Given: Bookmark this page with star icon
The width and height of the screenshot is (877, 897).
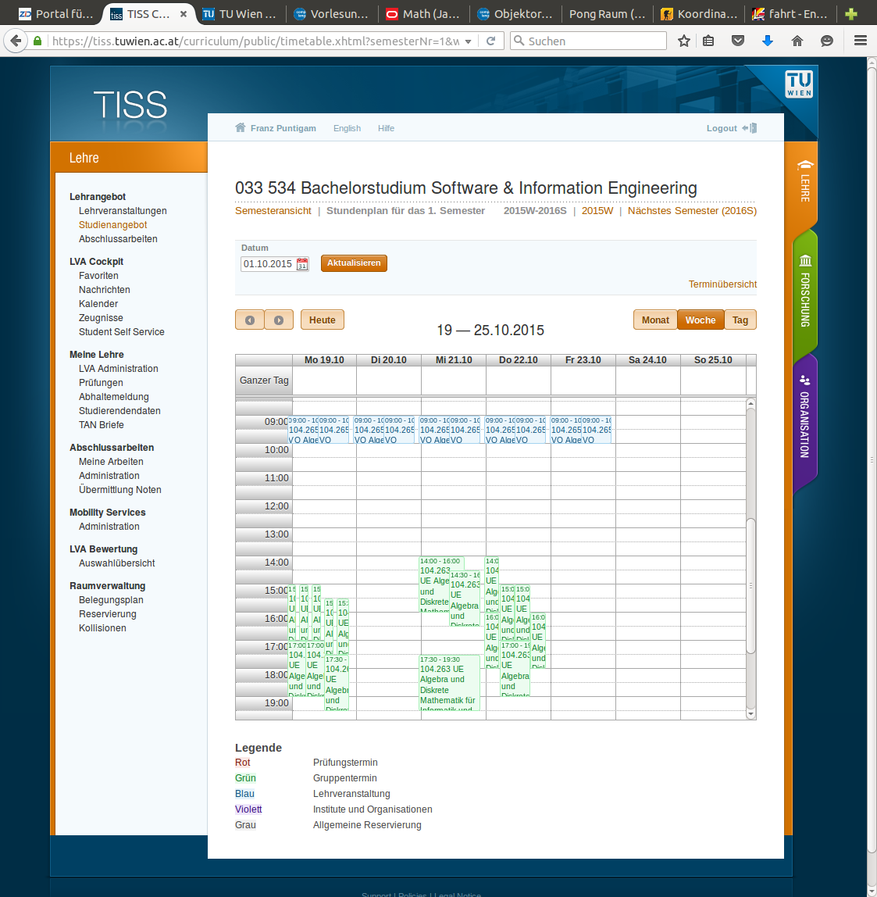Looking at the screenshot, I should point(684,41).
